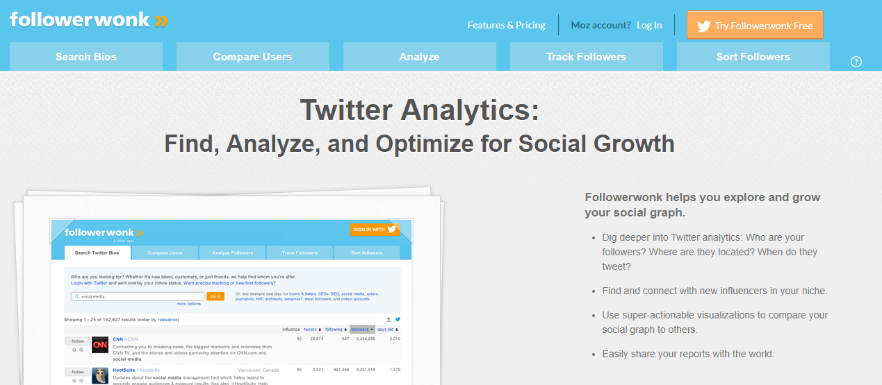The image size is (882, 385).
Task: Click the Twitter bird on Try Followerwonk Free
Action: pos(703,26)
